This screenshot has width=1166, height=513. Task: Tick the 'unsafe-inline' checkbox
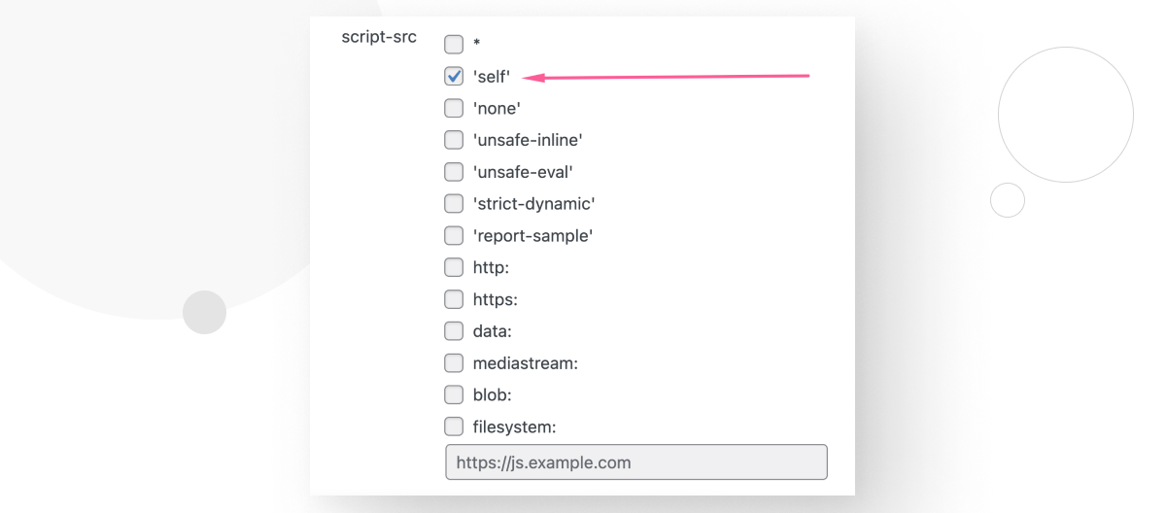click(x=454, y=140)
